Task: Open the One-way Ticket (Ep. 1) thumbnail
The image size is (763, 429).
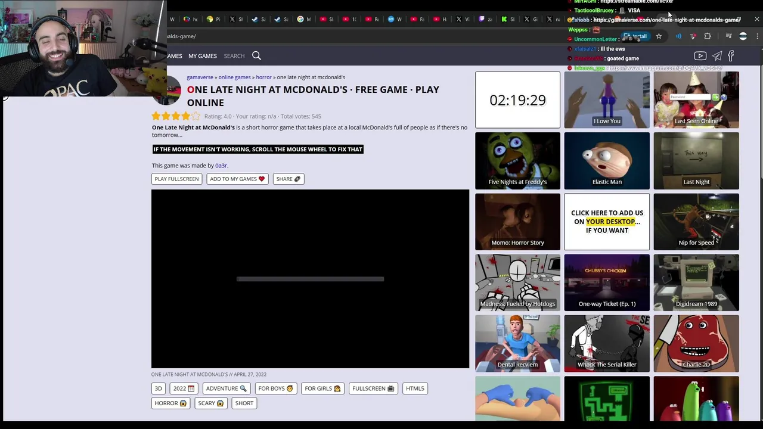Action: click(607, 282)
